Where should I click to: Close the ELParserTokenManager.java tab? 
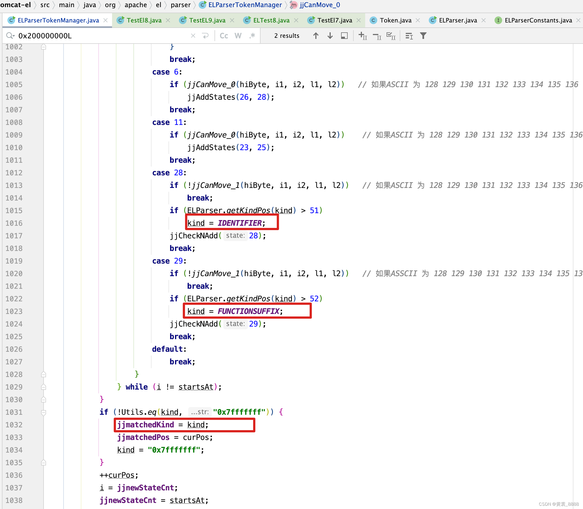coord(105,21)
